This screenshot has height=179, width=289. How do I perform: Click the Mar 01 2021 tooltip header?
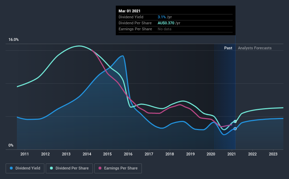(130, 11)
